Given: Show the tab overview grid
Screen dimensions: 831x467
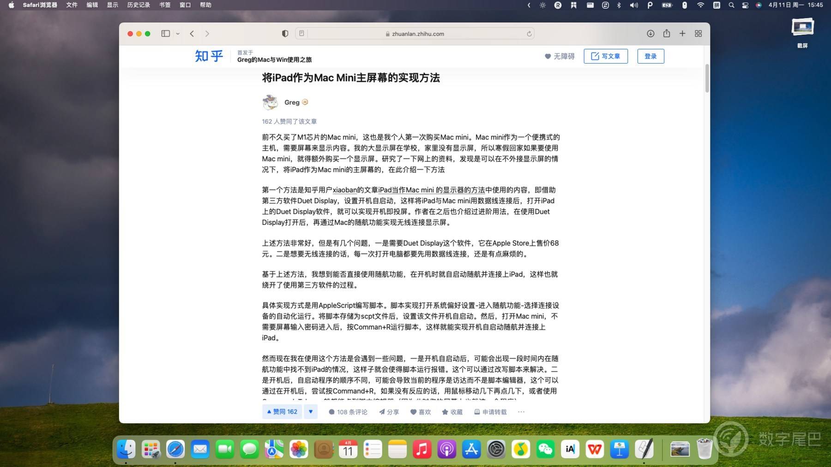Looking at the screenshot, I should point(698,34).
